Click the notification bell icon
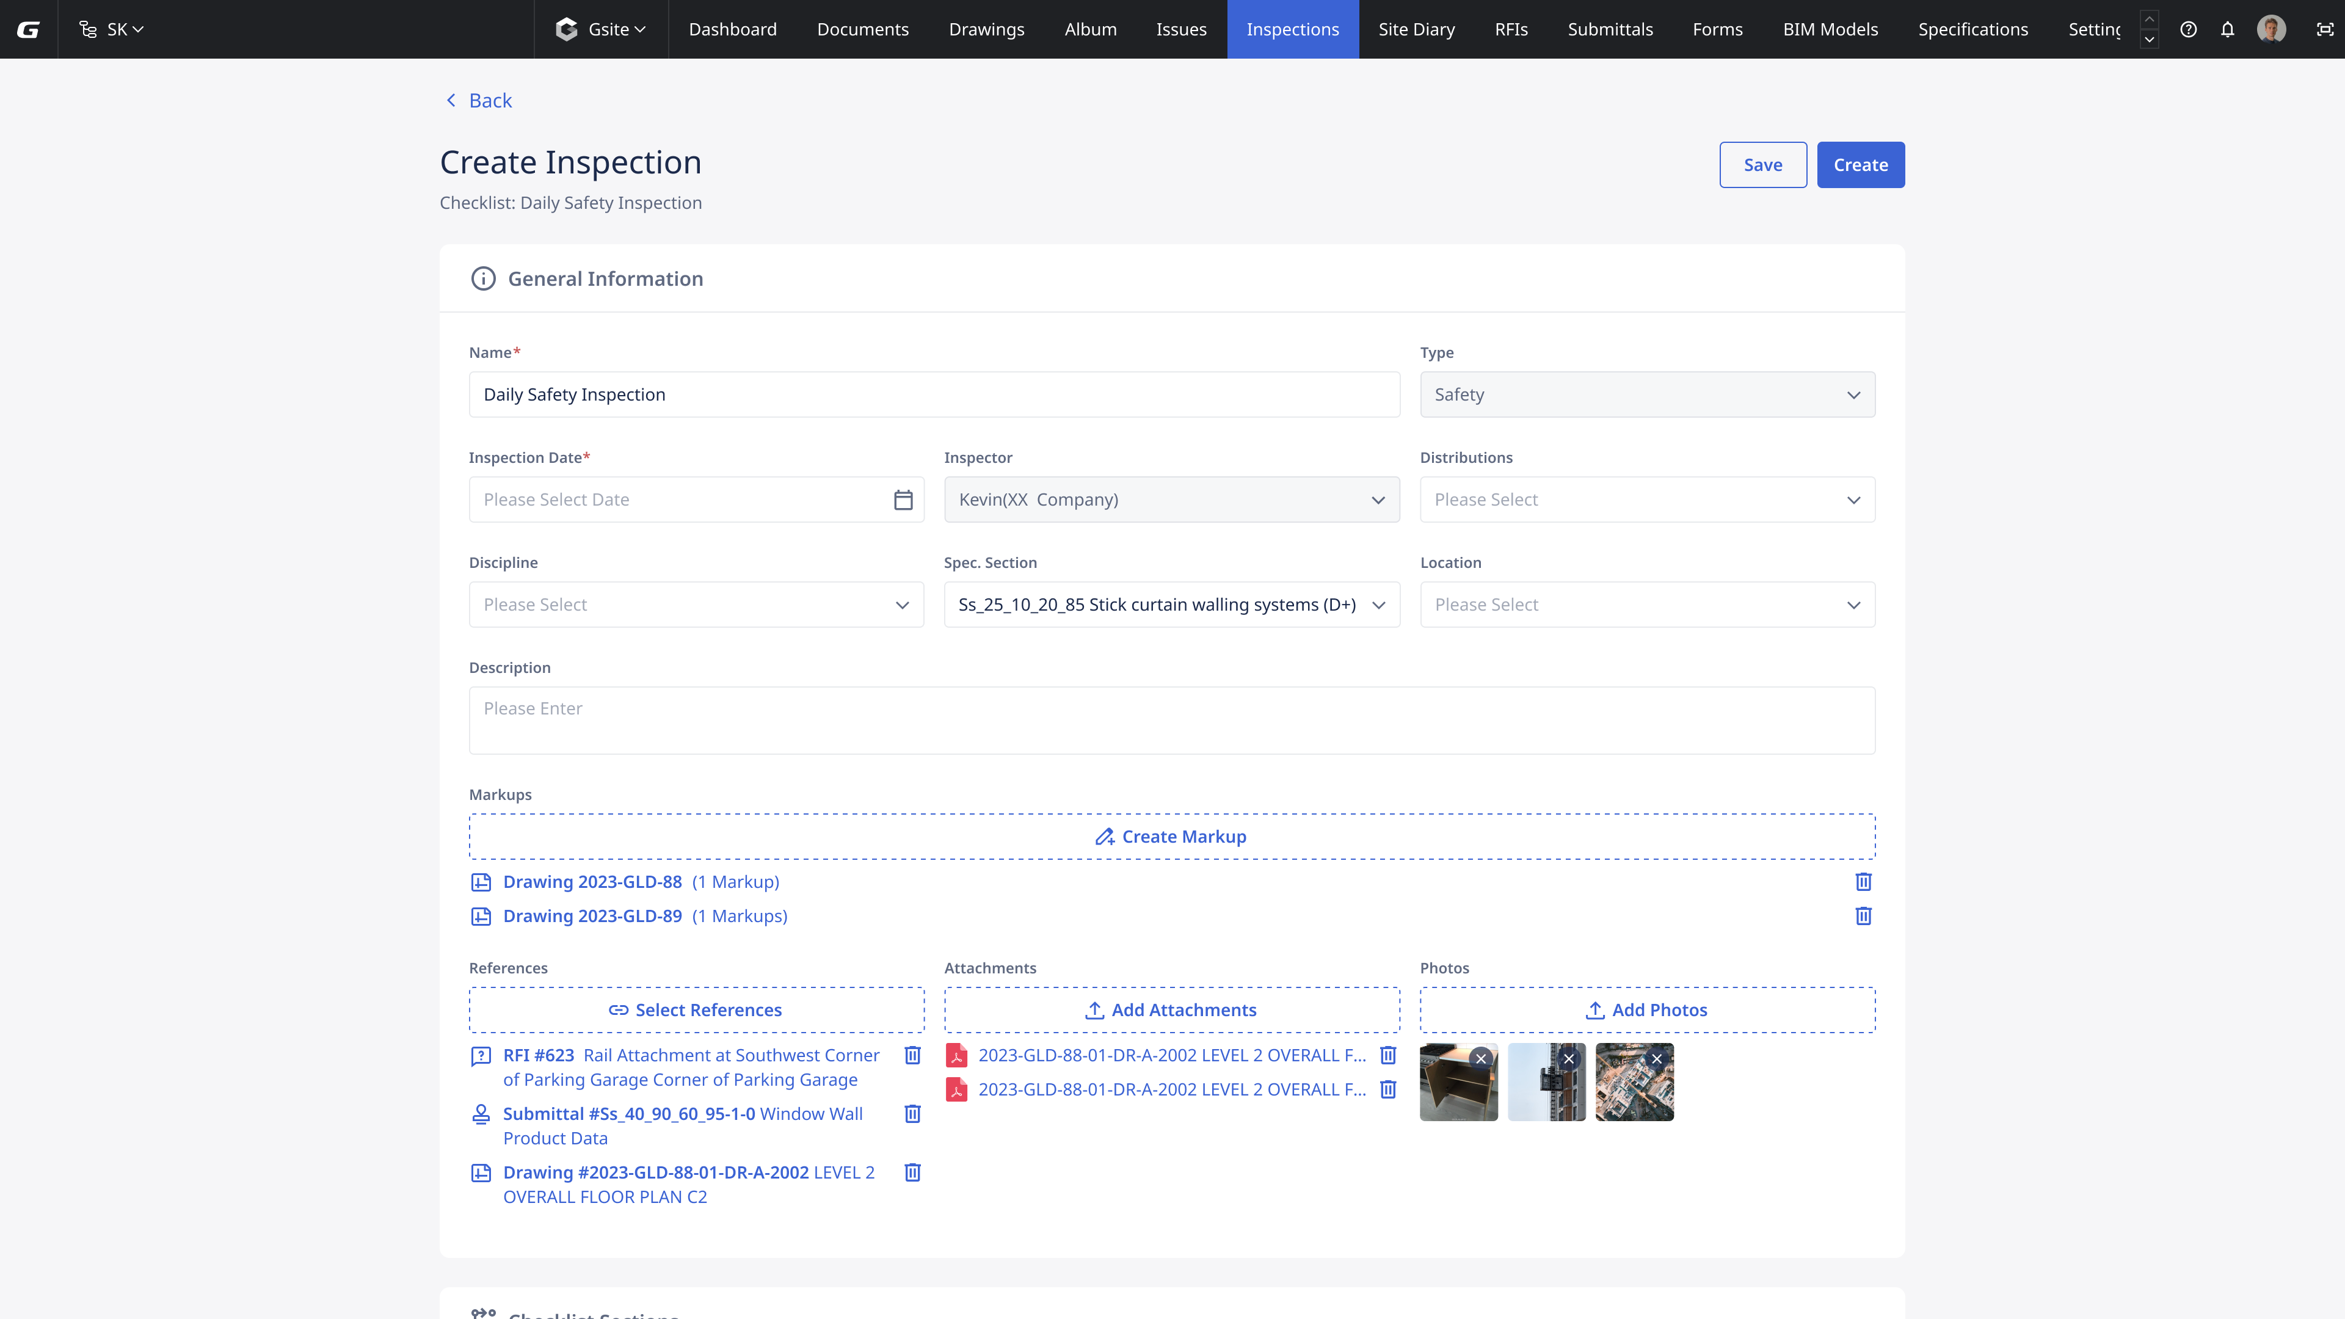This screenshot has height=1319, width=2345. (2227, 29)
